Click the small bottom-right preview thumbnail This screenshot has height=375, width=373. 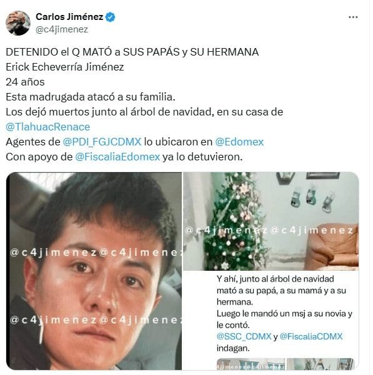tap(321, 364)
